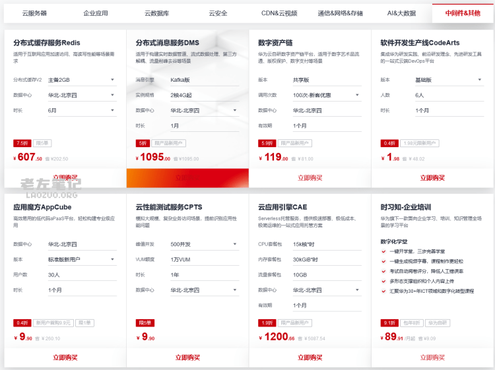Switch to the 云数据库 tab
This screenshot has width=495, height=370.
tap(156, 13)
